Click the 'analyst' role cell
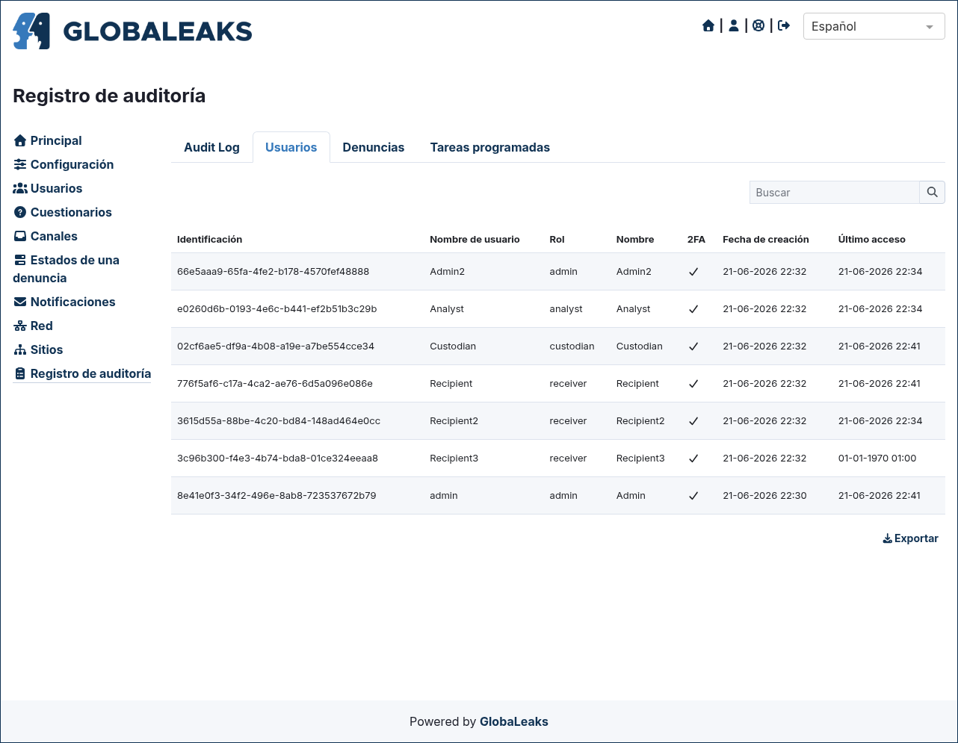The height and width of the screenshot is (743, 958). [x=566, y=308]
